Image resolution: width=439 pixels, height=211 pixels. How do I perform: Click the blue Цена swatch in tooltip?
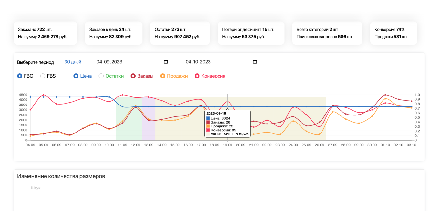coord(208,118)
